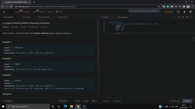Viewport: 195px width, 109px height.
Task: Toggle the Autocomplete option
Action: (x=122, y=17)
